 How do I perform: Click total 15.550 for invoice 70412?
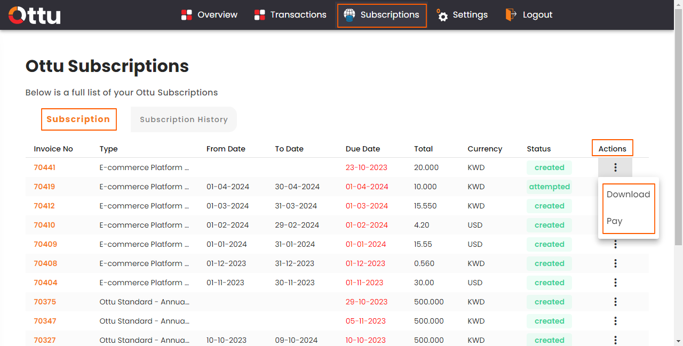[425, 206]
